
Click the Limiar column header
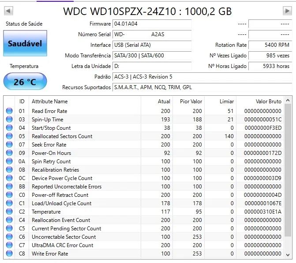(x=220, y=101)
